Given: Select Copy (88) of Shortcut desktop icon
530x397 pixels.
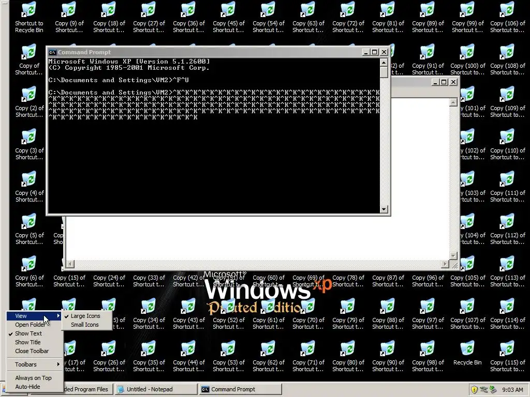Looking at the screenshot, I should point(388,314).
